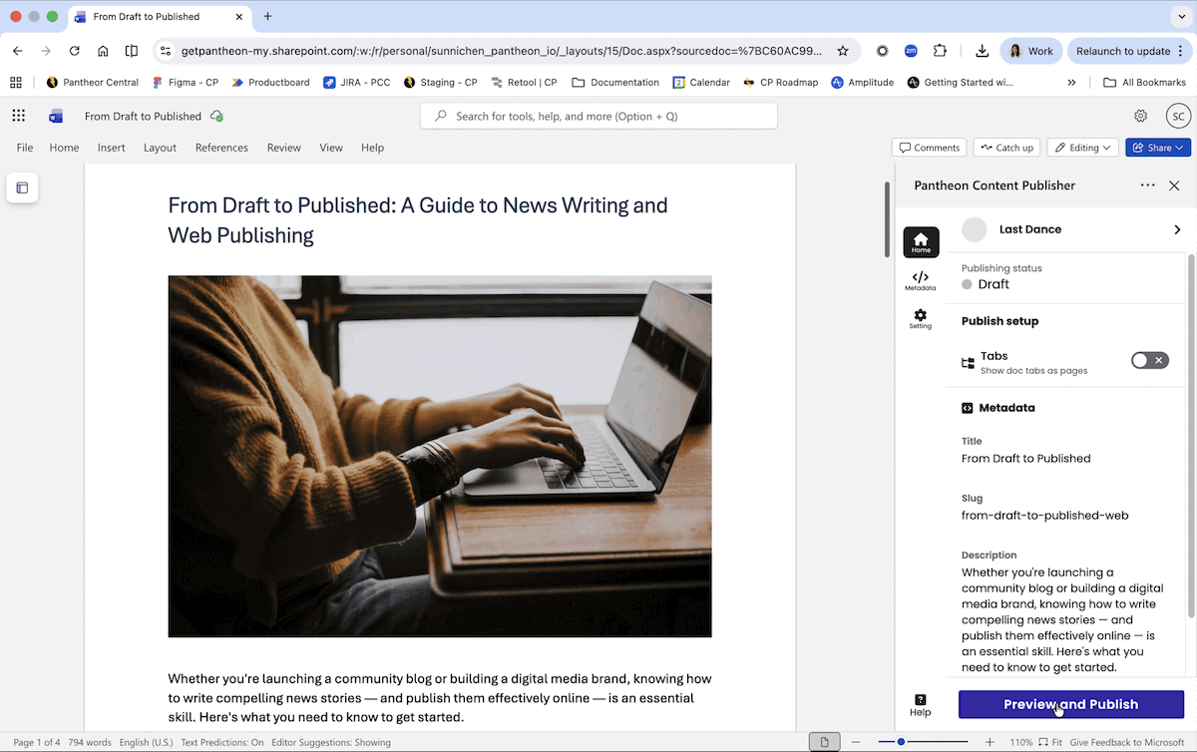
Task: Open the Layout menu
Action: [x=160, y=148]
